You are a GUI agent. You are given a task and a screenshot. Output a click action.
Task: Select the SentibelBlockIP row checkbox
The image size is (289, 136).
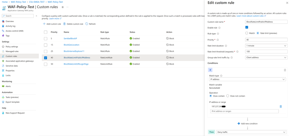coord(46,38)
